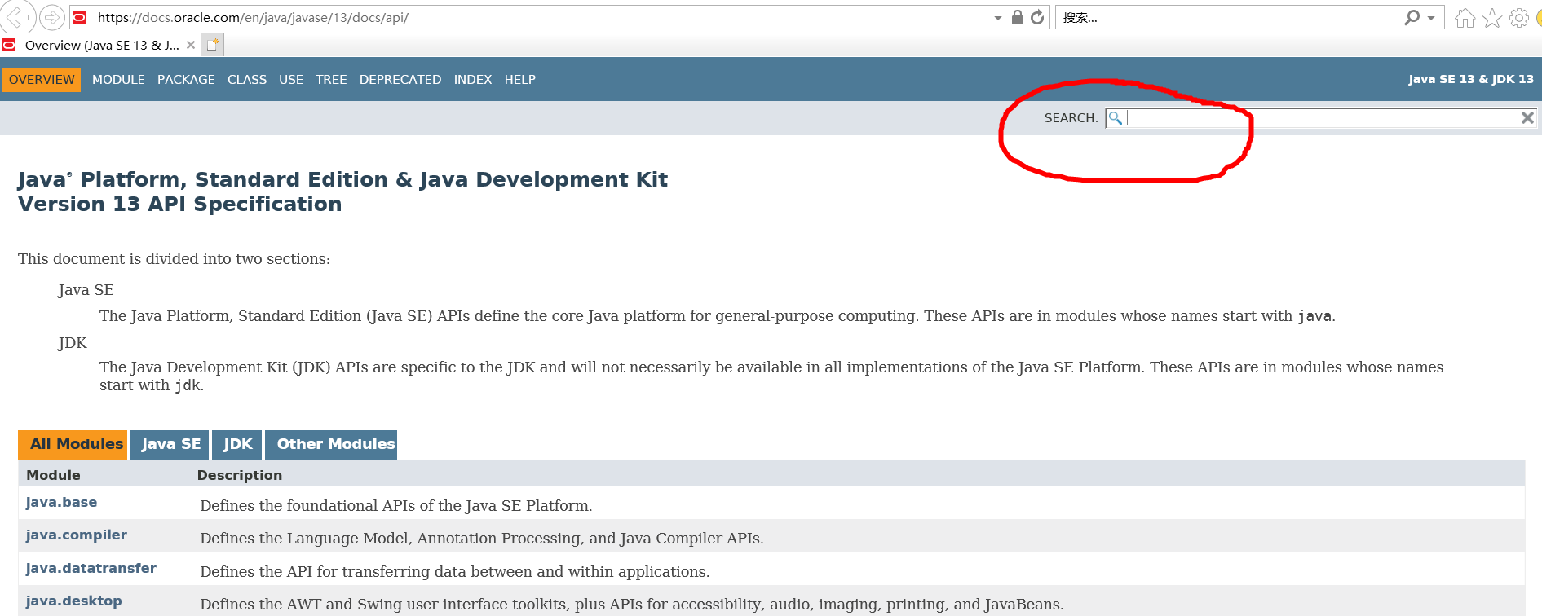Click the 'Java SE' section term
Screen dimensions: 1542x616
tap(86, 290)
